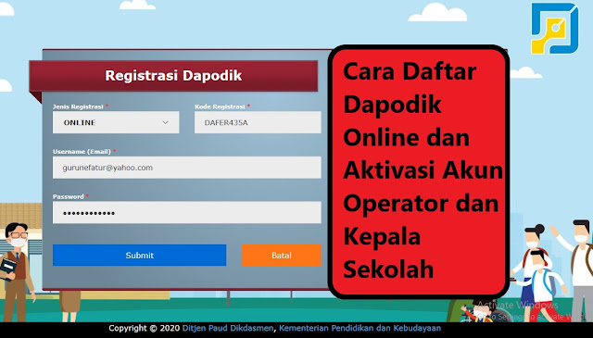Click the orange Batal button
Viewport: 593px width, 338px height.
click(x=282, y=256)
